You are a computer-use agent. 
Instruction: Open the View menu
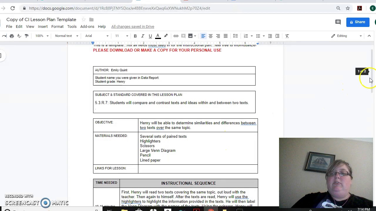coord(30,26)
